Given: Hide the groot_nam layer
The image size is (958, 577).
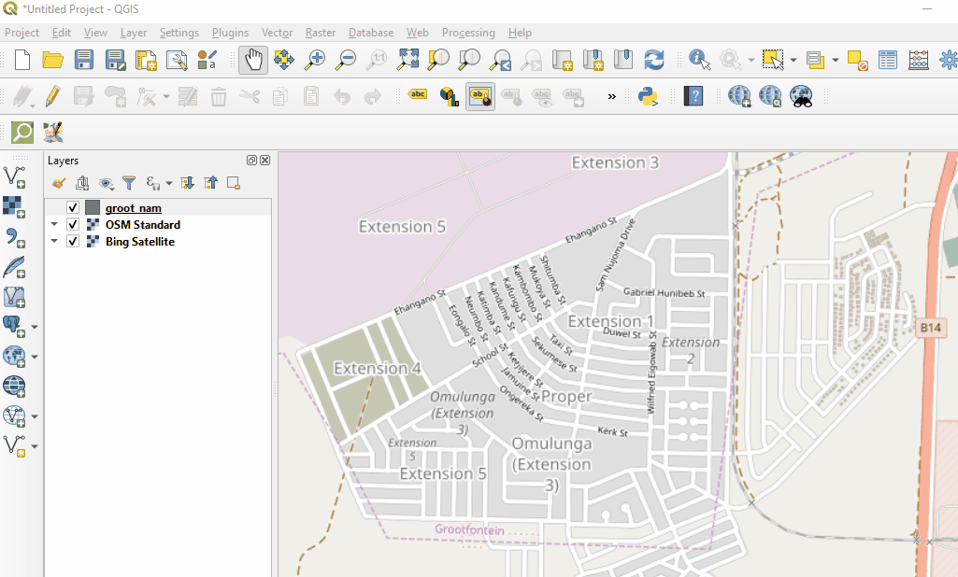Looking at the screenshot, I should click(x=73, y=208).
